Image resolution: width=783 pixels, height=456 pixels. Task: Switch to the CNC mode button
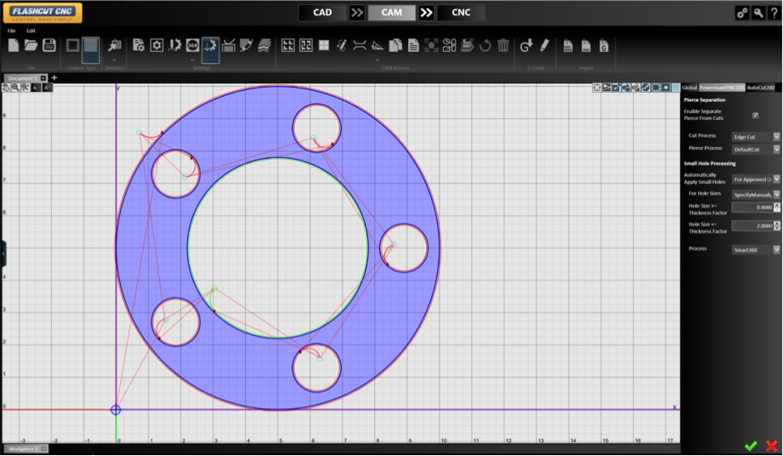(460, 13)
